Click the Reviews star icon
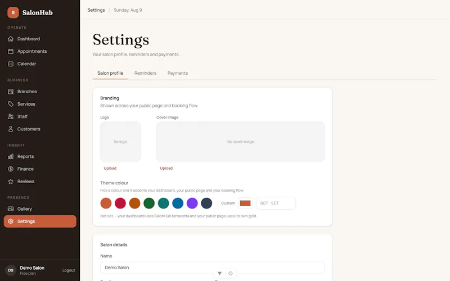 (11, 181)
